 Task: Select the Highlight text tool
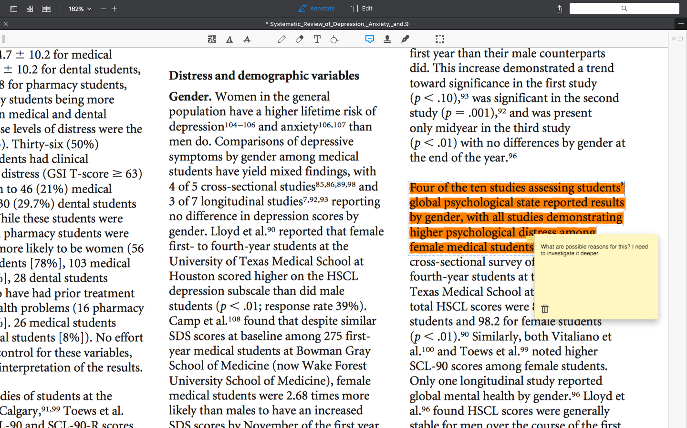pos(212,39)
